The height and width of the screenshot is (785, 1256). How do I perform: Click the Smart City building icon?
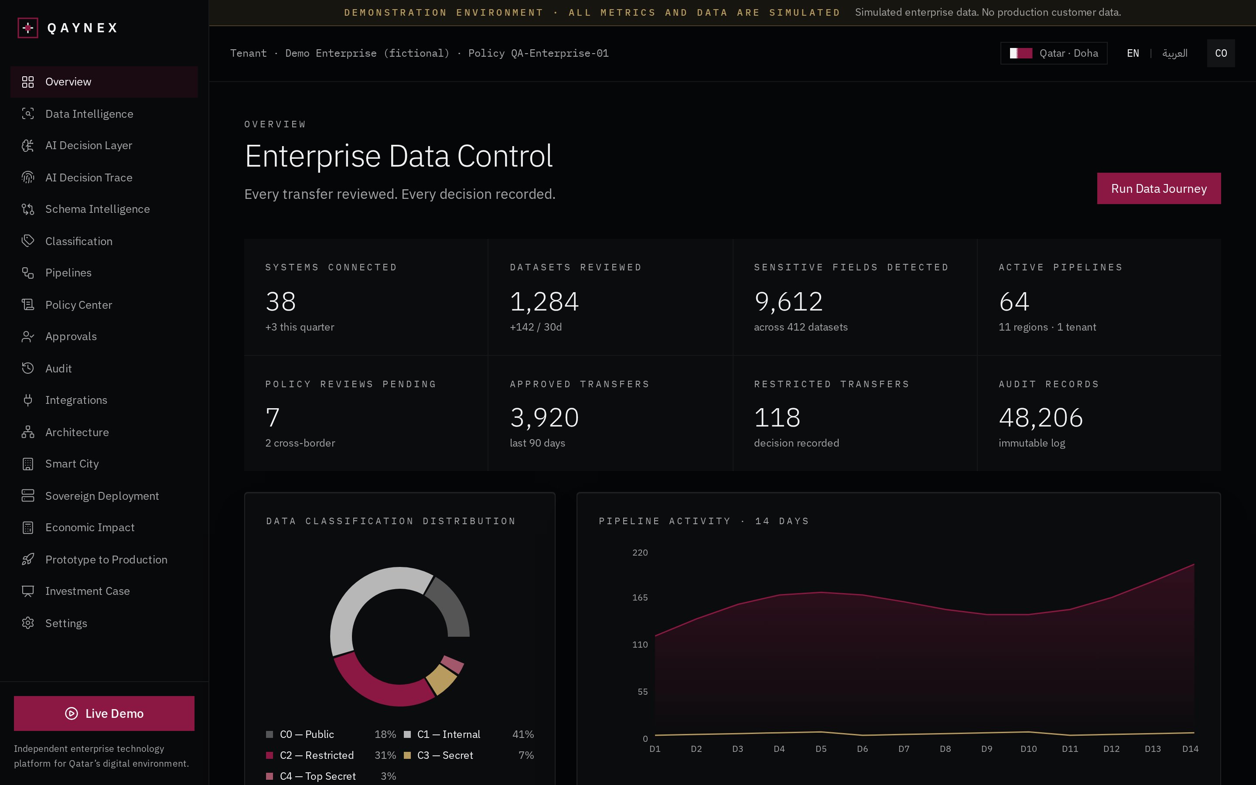click(x=28, y=464)
